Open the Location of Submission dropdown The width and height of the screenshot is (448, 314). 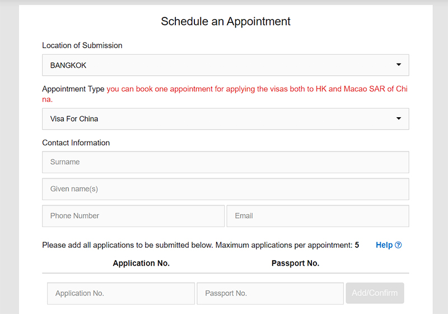[x=226, y=65]
